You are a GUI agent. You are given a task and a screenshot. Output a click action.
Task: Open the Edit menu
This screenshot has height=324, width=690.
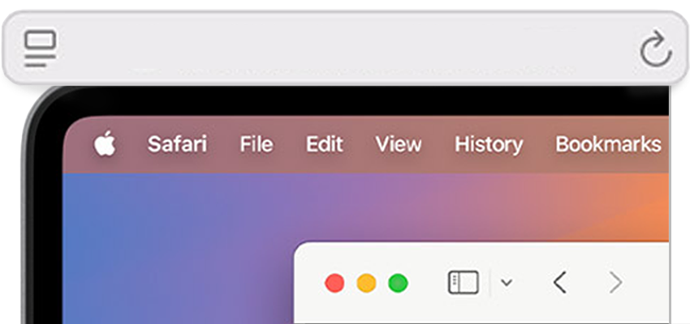(325, 144)
